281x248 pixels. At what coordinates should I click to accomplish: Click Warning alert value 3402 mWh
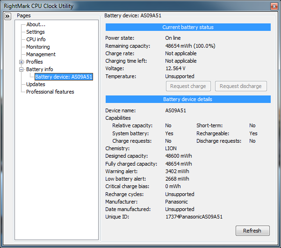177,171
